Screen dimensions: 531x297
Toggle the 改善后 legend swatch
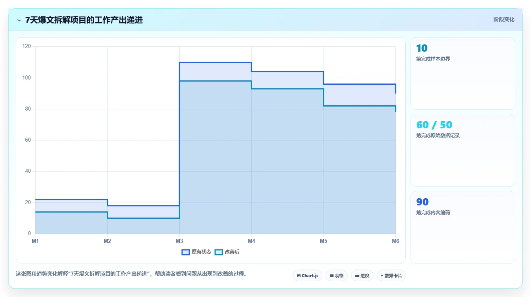(219, 252)
